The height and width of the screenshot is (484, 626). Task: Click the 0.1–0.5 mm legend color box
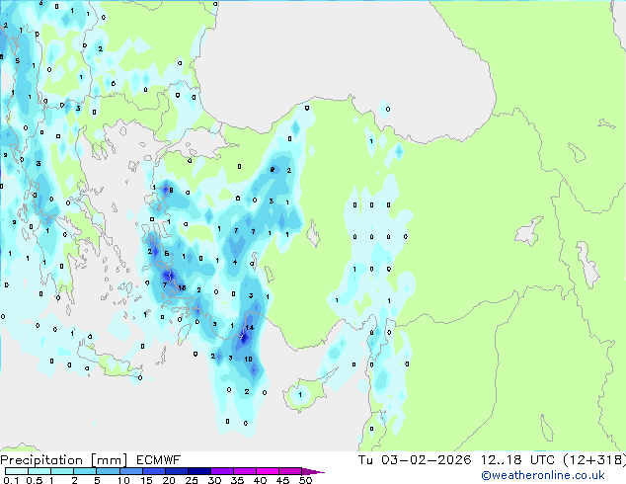(17, 471)
